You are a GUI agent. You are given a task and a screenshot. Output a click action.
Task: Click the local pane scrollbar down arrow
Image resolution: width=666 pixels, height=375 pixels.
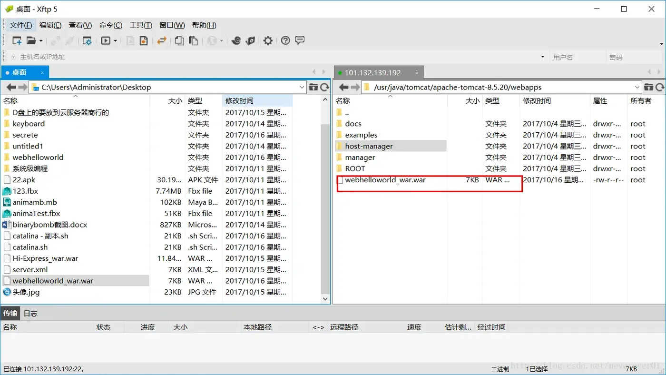pos(325,299)
